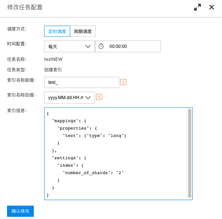The height and width of the screenshot is (219, 222).
Task: Close the 修改任务配置 dialog
Action: [x=212, y=7]
